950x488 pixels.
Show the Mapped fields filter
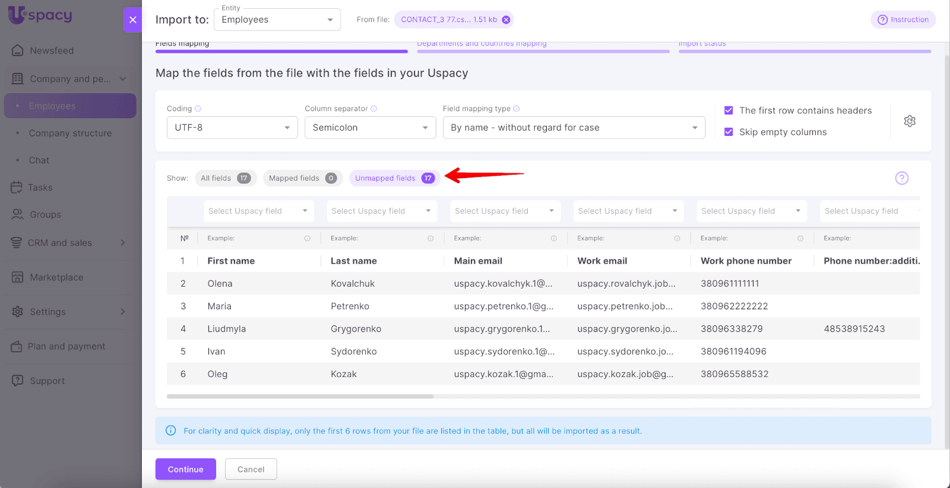click(302, 178)
